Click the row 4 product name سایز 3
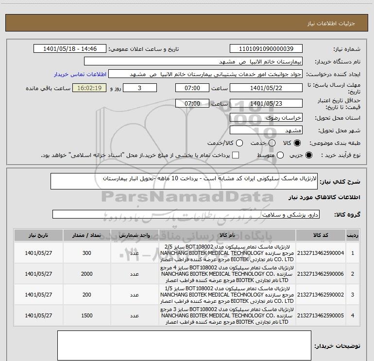 (x=227, y=315)
